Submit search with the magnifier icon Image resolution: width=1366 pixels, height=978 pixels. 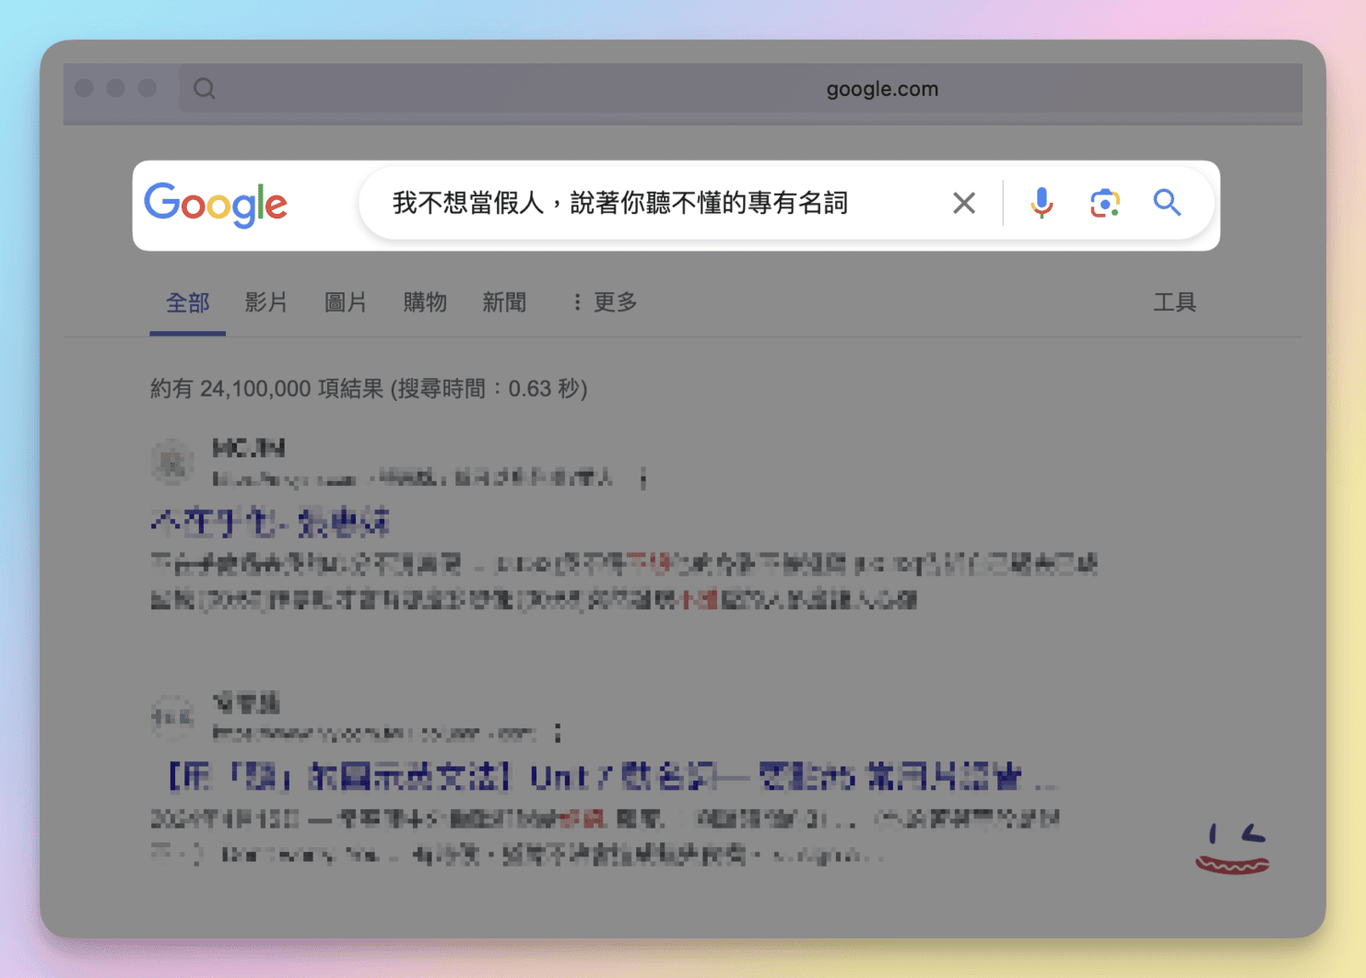1167,203
